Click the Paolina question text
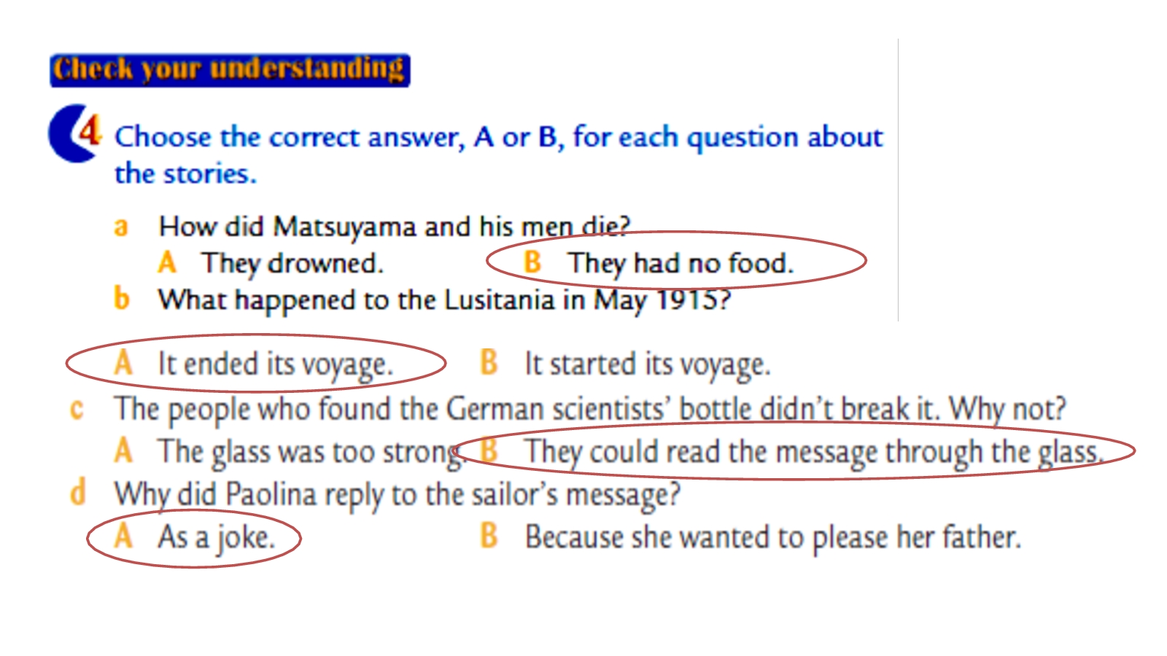This screenshot has height=656, width=1167. [397, 495]
